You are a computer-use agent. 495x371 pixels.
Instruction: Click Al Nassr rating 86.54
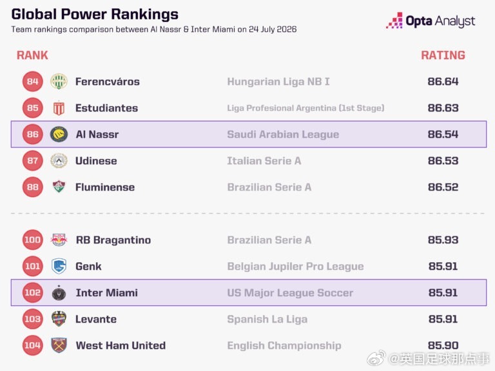point(443,135)
